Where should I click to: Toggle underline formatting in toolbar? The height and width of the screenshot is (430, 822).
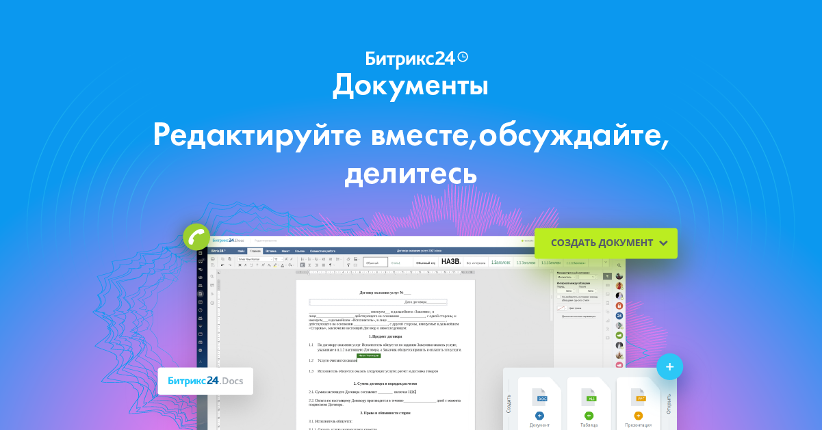click(x=251, y=265)
